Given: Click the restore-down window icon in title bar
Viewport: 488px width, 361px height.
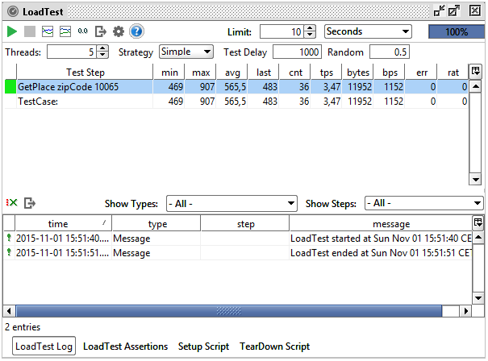Looking at the screenshot, I should point(439,11).
